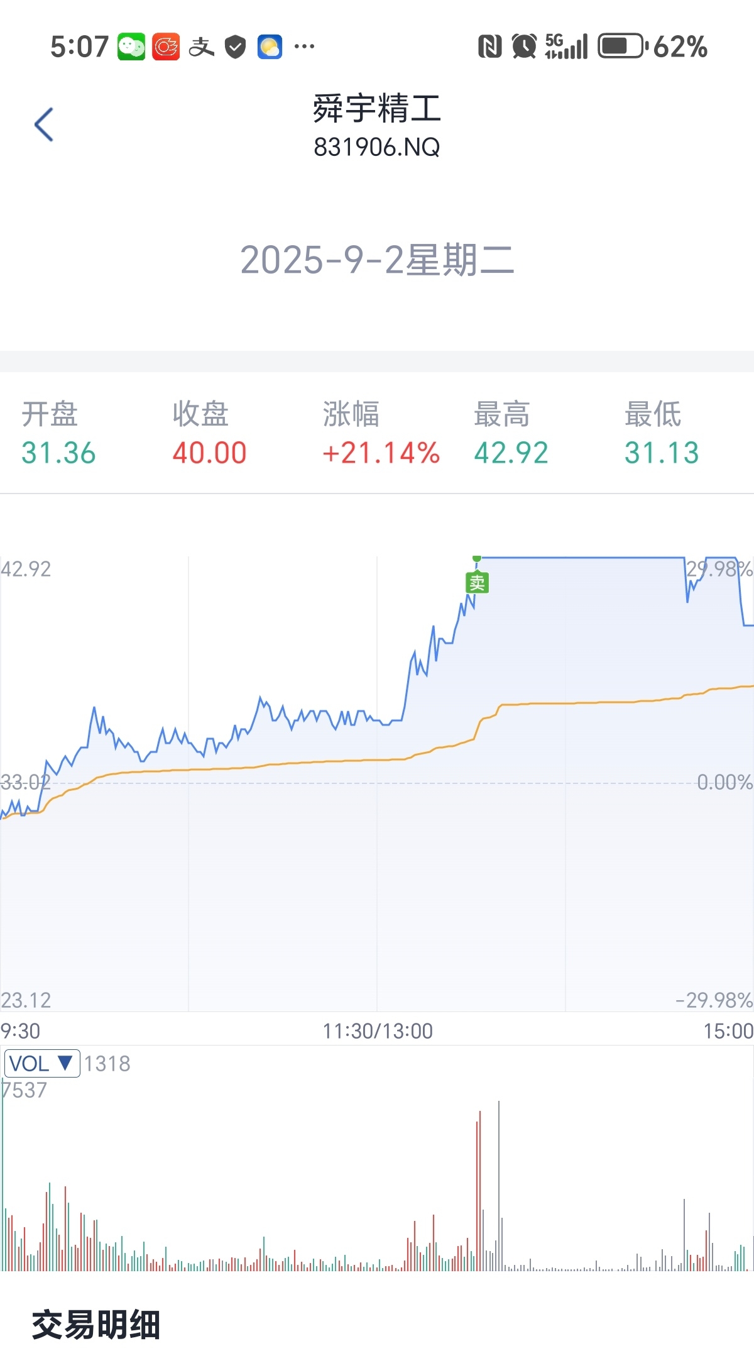Tap the tallest red volume bar
This screenshot has height=1363, width=754.
pos(481,1190)
